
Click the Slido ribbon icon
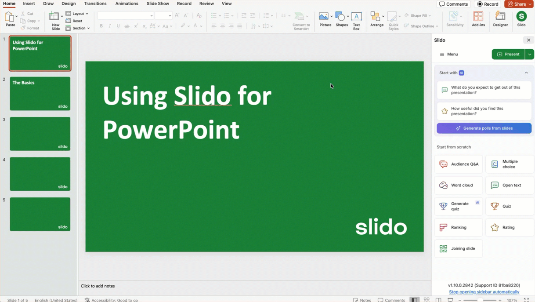pyautogui.click(x=521, y=19)
